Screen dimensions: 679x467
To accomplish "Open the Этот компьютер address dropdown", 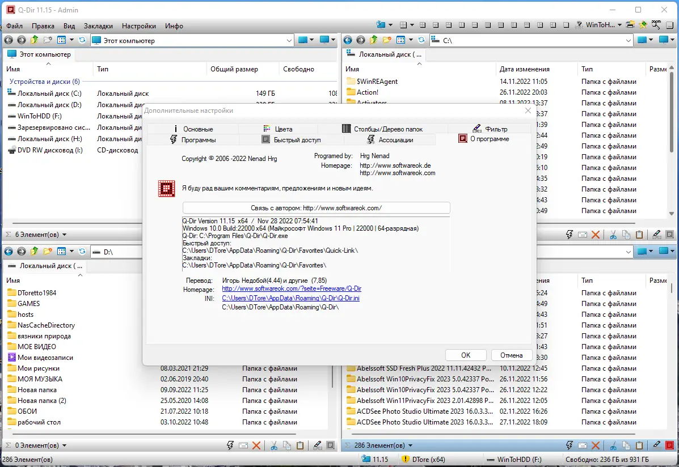I will coord(289,40).
